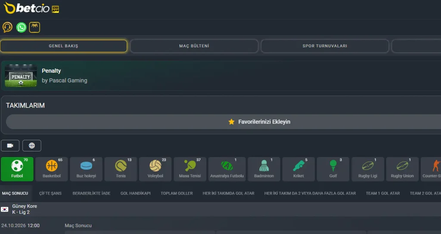441x234 pixels.
Task: Select the Tenis sport tile
Action: (121, 169)
